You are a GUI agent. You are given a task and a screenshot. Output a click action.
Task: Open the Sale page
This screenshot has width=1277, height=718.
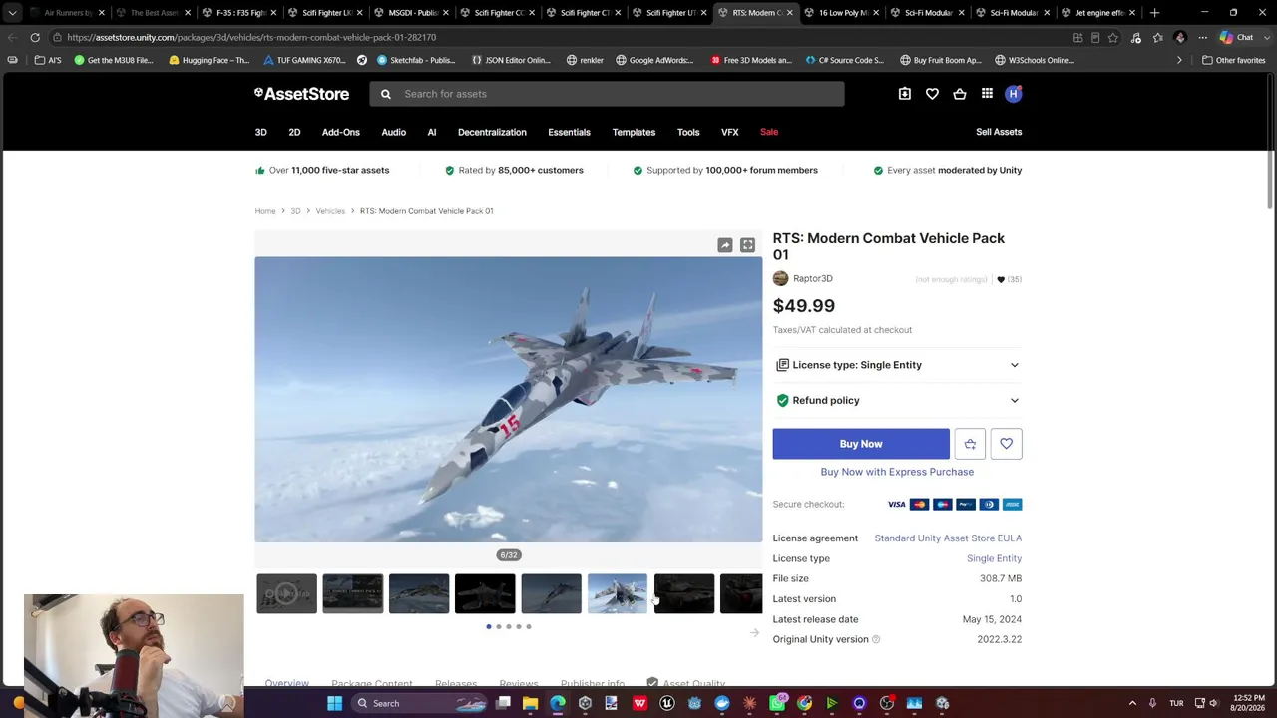(769, 132)
